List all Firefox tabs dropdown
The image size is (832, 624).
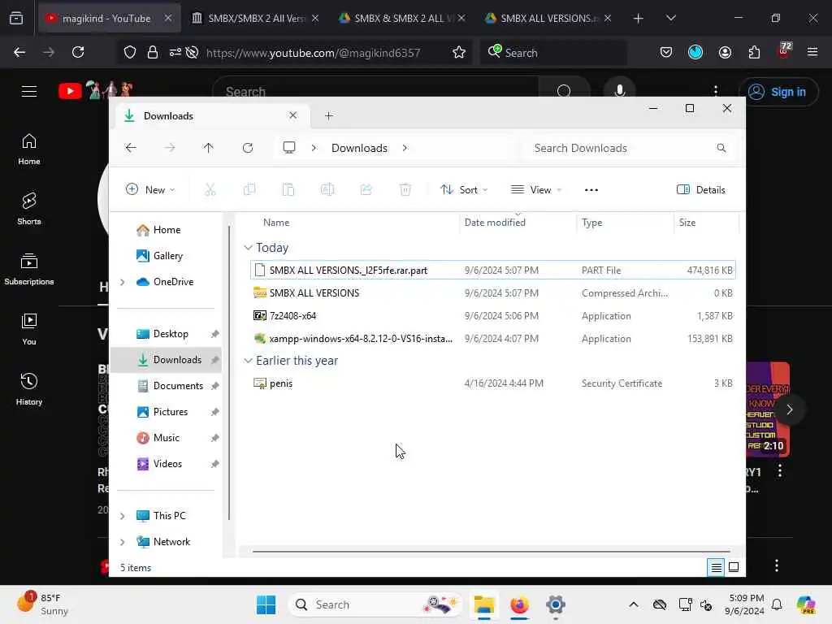click(x=670, y=18)
